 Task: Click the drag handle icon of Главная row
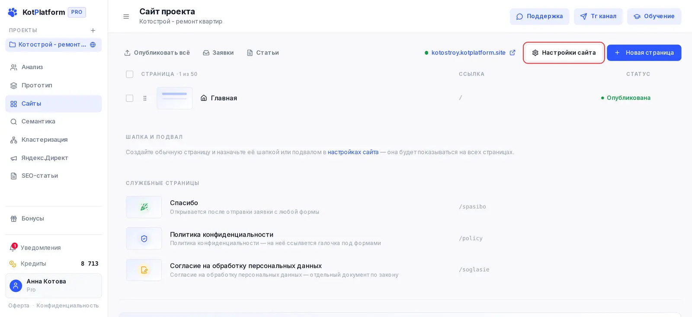point(145,98)
